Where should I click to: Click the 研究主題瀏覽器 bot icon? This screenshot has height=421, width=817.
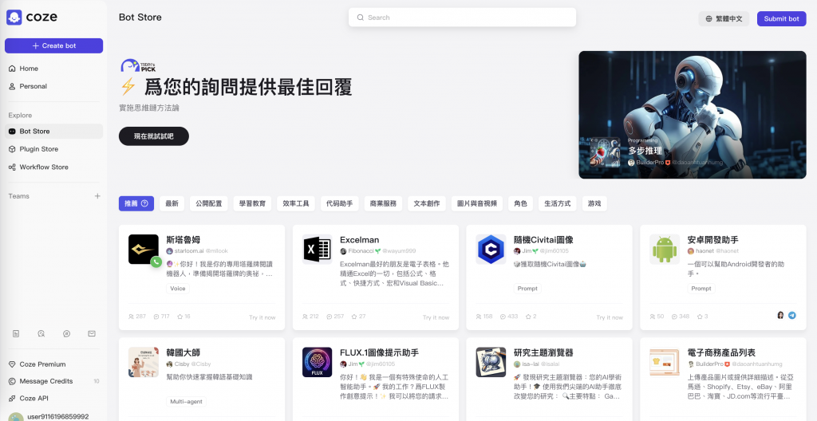point(491,362)
